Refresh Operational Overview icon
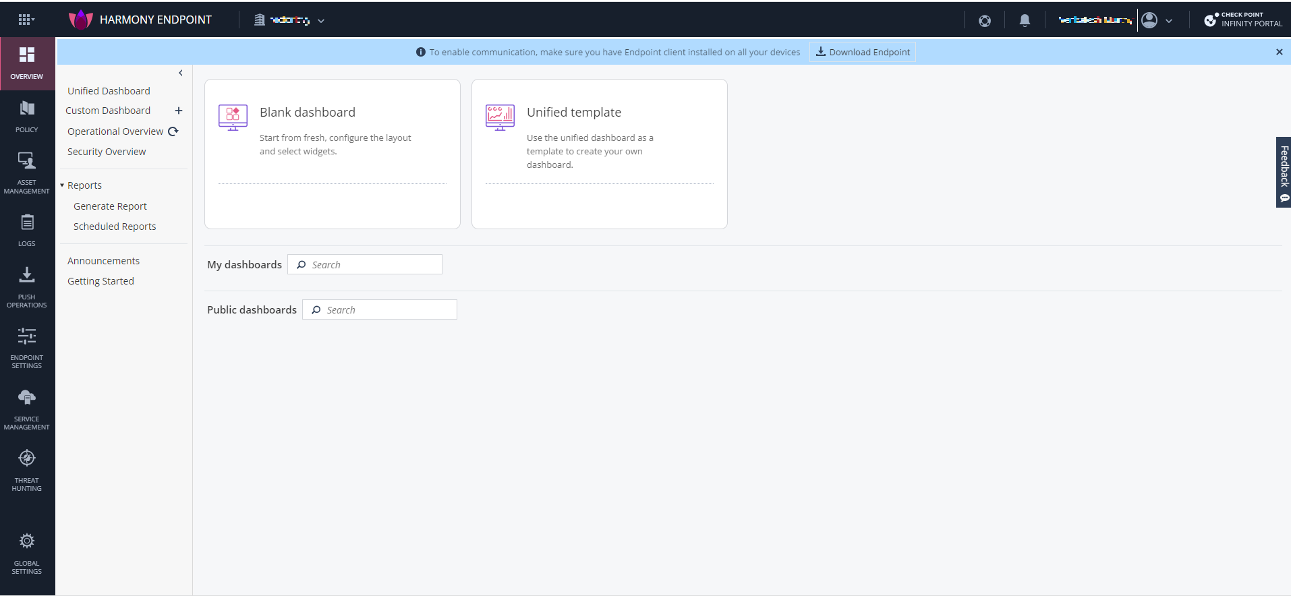This screenshot has width=1291, height=596. 173,131
